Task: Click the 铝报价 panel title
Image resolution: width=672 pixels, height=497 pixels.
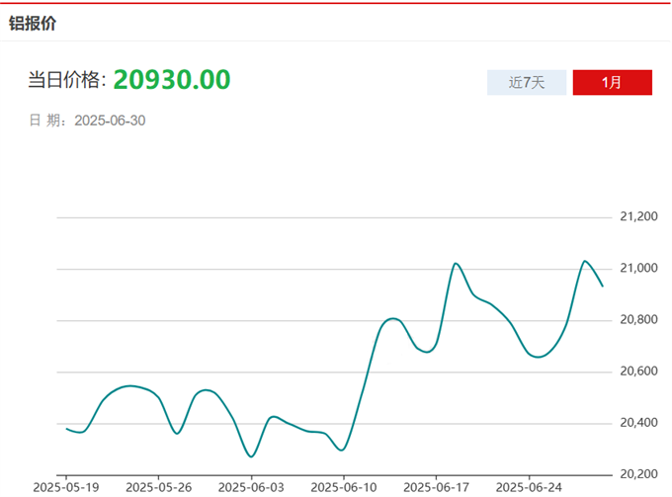Action: click(33, 24)
